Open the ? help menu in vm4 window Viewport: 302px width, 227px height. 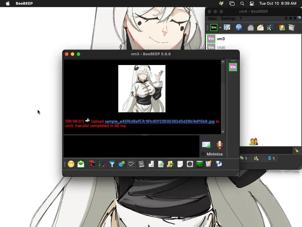tap(241, 19)
